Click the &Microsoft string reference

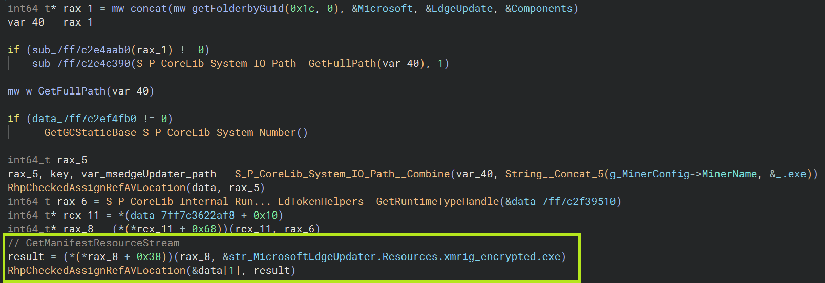pos(382,9)
